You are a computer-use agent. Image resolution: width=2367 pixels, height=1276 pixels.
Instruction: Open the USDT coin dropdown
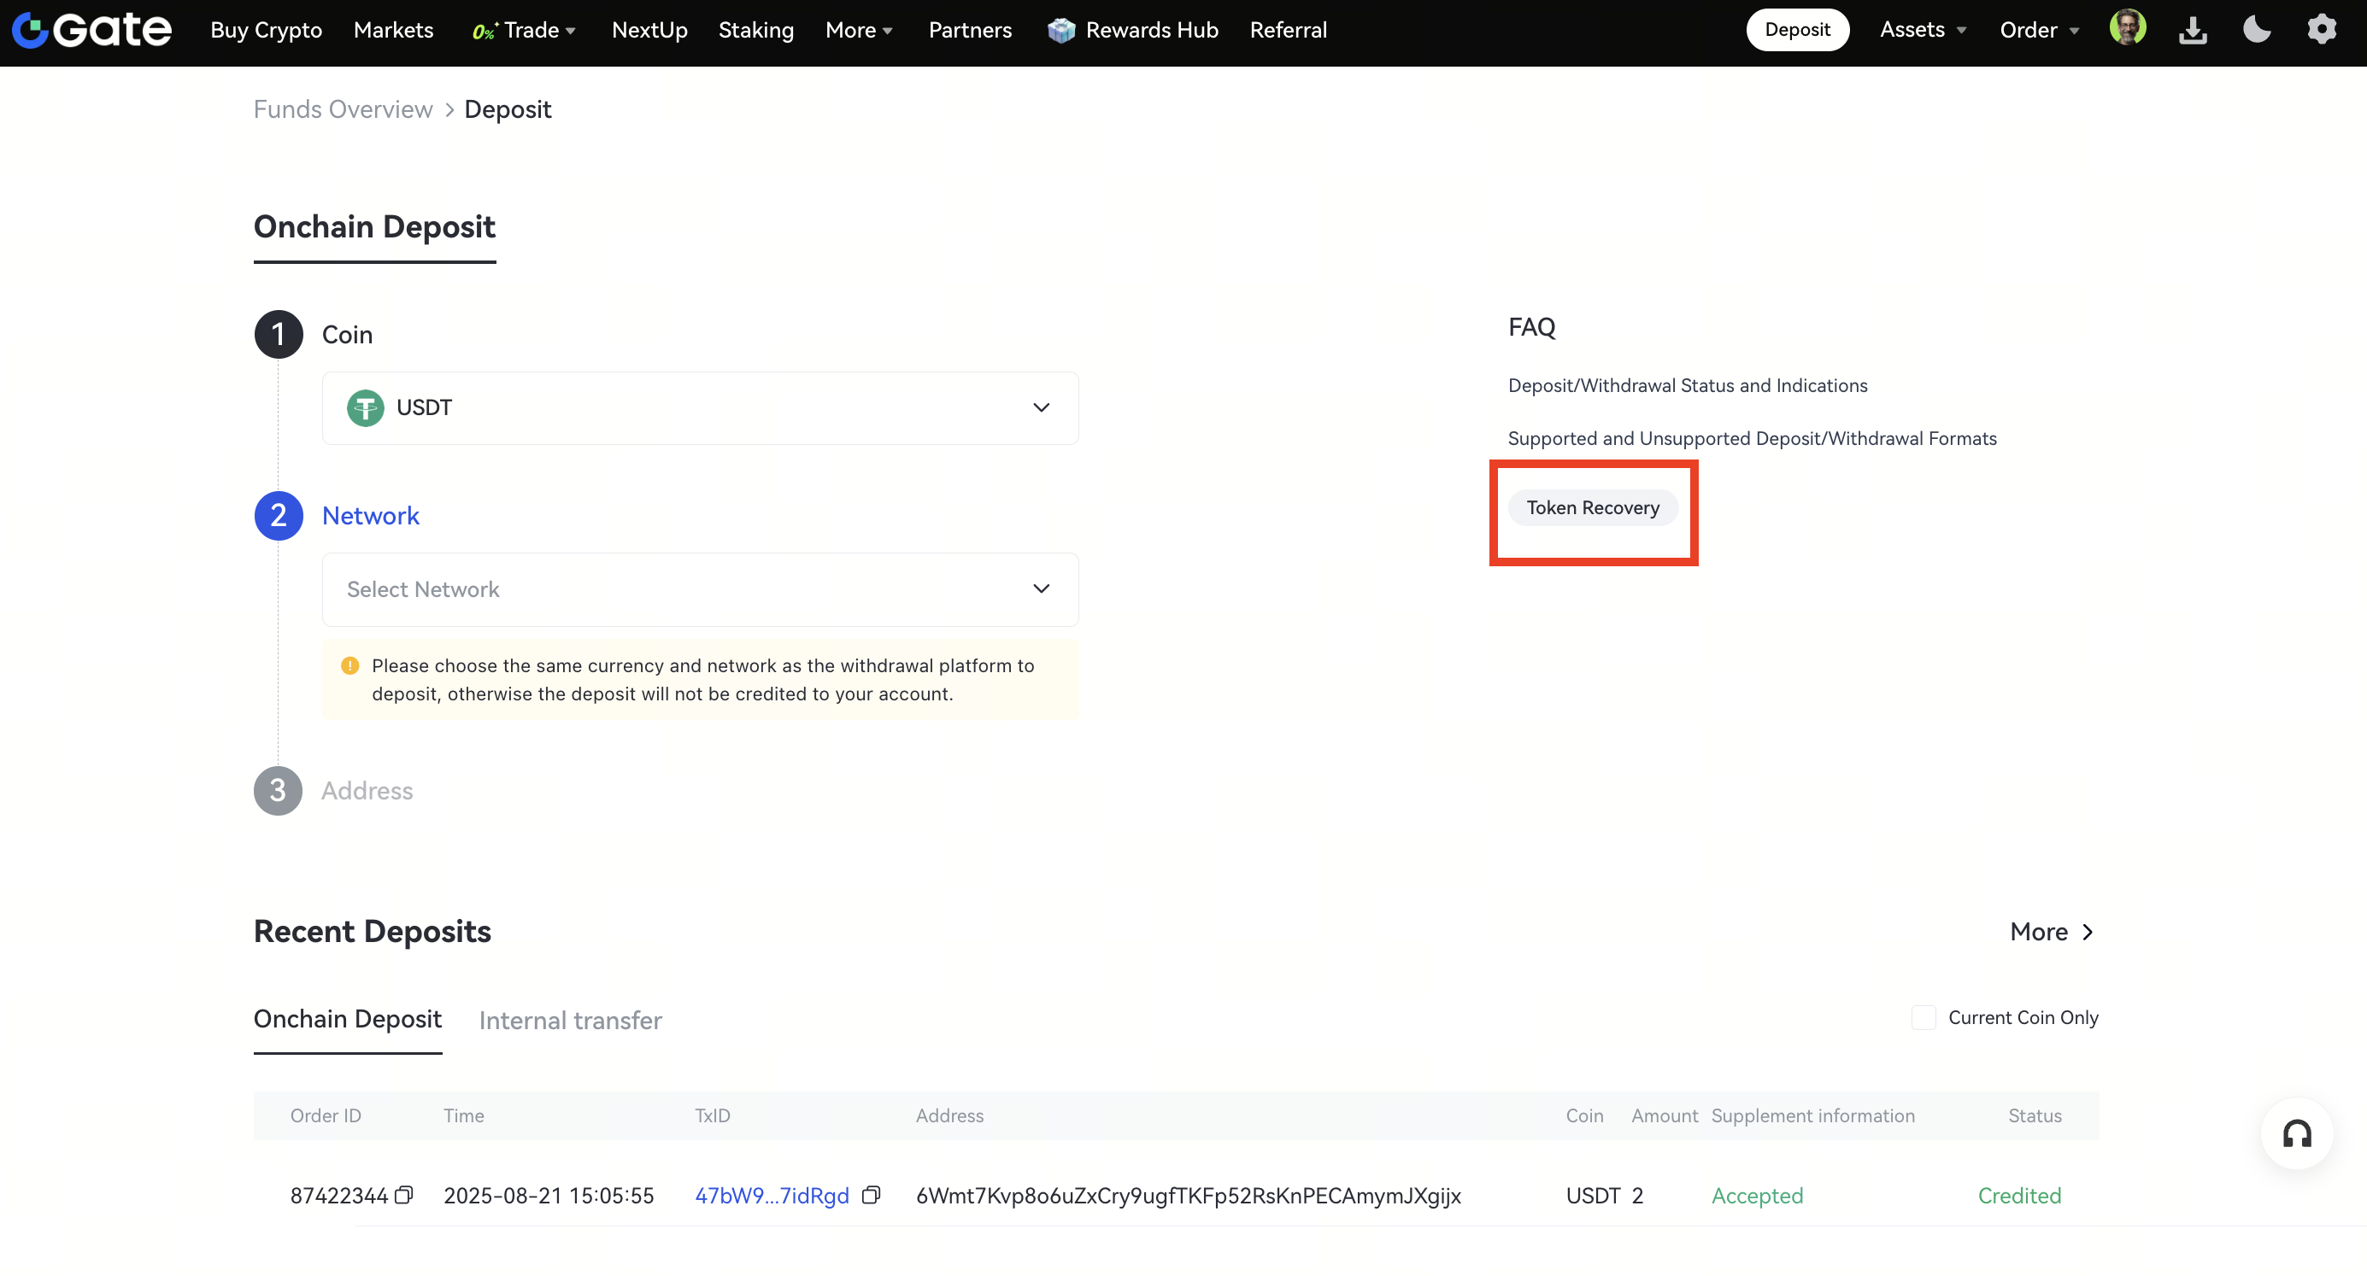pyautogui.click(x=700, y=408)
